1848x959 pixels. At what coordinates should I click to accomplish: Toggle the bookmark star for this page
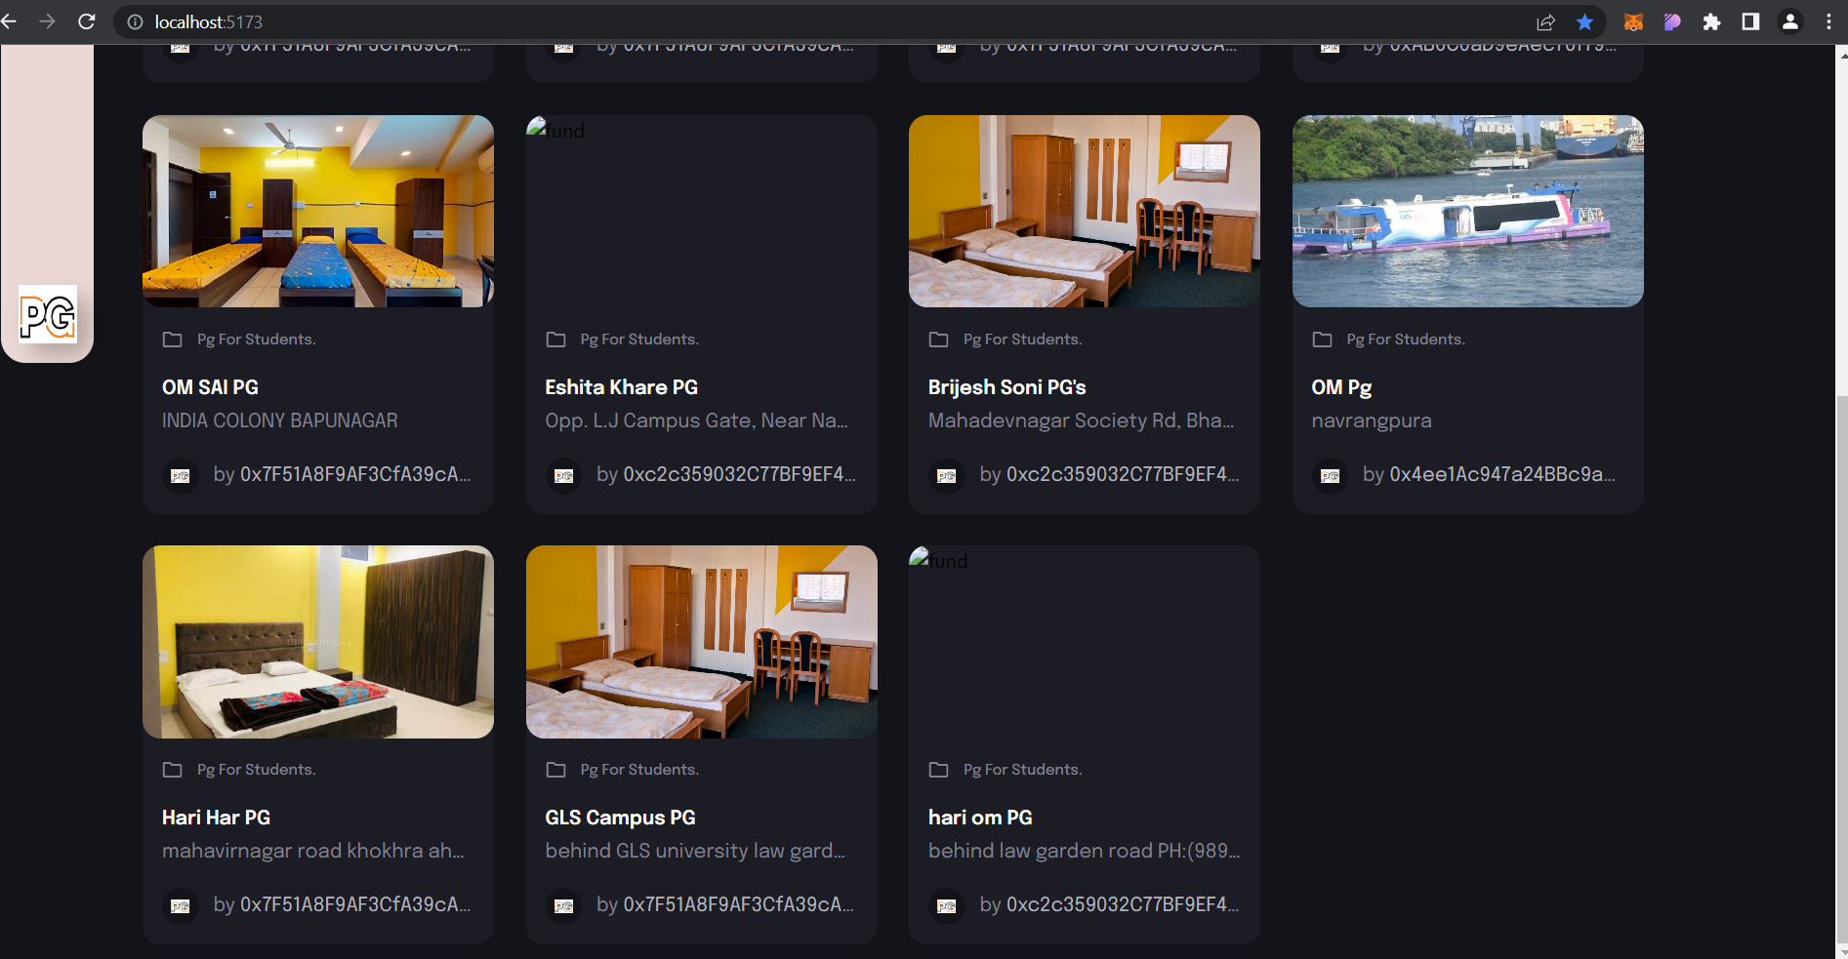1584,21
